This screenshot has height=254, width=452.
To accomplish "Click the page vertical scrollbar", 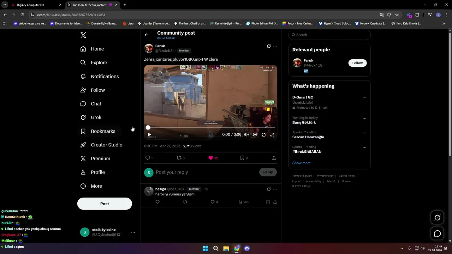I will tap(450, 94).
